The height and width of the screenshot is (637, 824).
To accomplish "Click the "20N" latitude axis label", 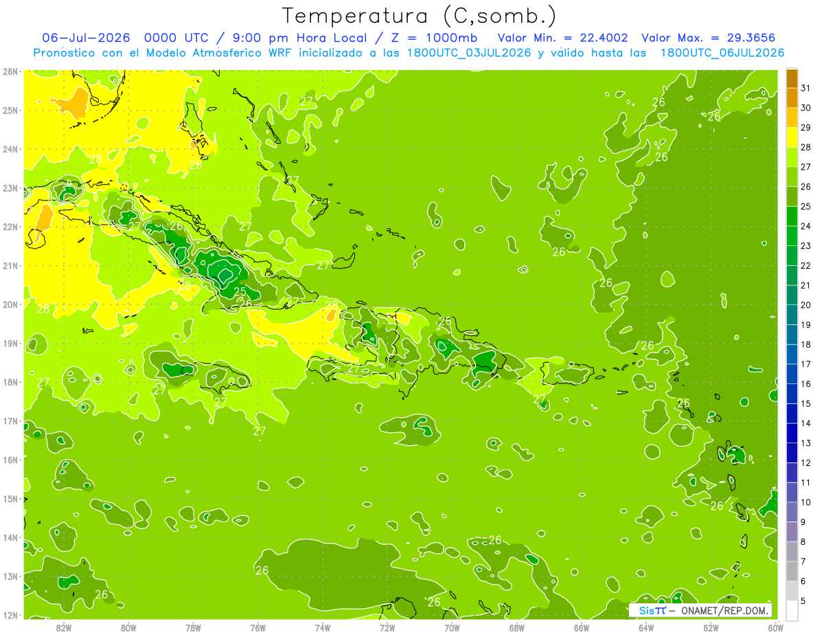I will 10,304.
